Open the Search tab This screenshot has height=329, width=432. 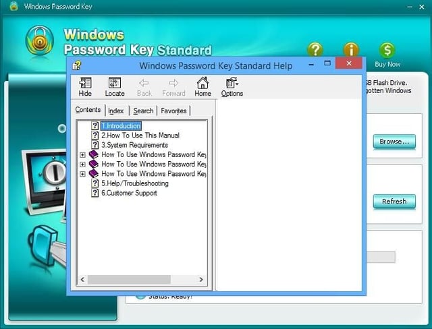[x=143, y=111]
